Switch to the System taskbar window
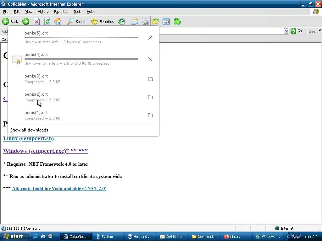This screenshot has width=322, height=241. [108, 237]
